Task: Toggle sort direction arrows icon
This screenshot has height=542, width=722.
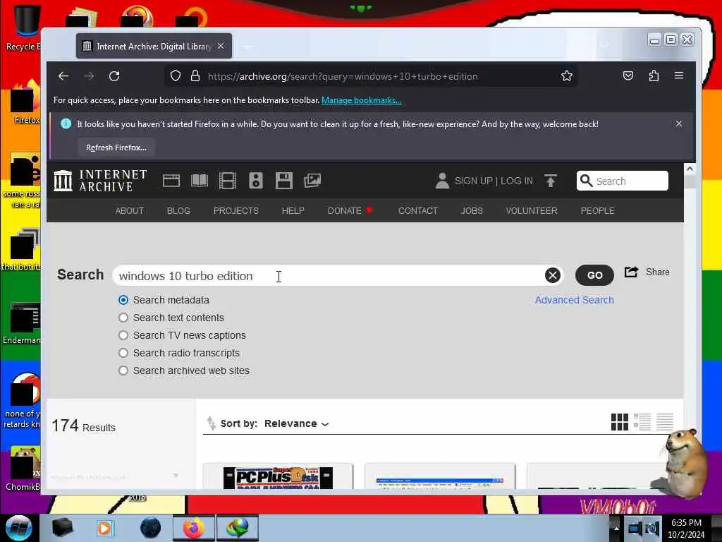Action: [x=211, y=423]
